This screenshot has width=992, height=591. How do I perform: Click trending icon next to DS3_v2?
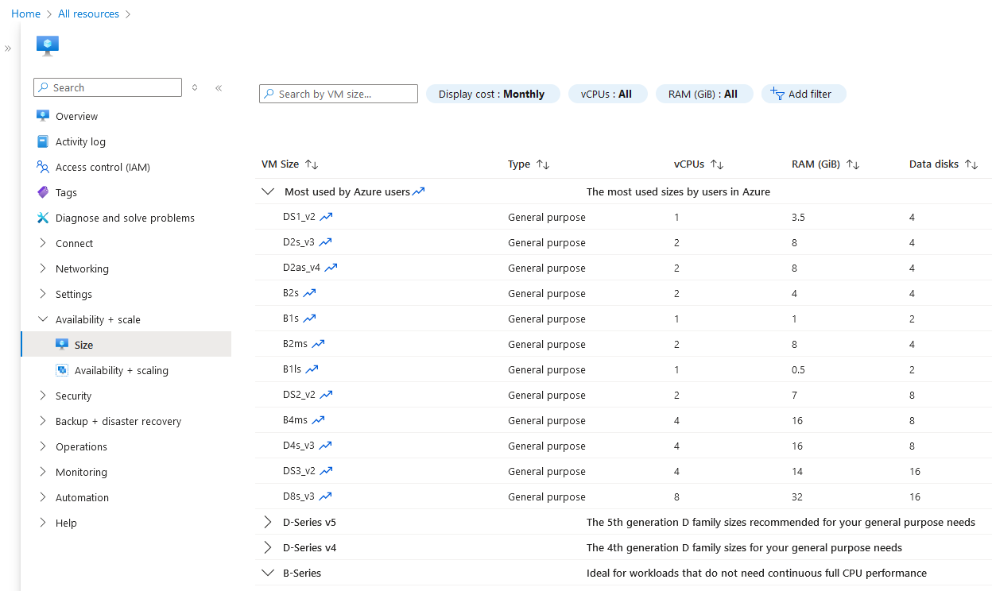pyautogui.click(x=326, y=470)
